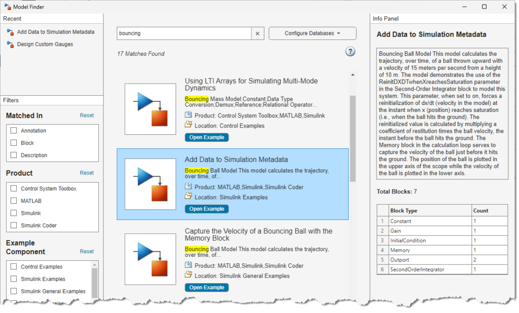The width and height of the screenshot is (519, 313).
Task: Reset the Product filters
Action: click(x=87, y=173)
